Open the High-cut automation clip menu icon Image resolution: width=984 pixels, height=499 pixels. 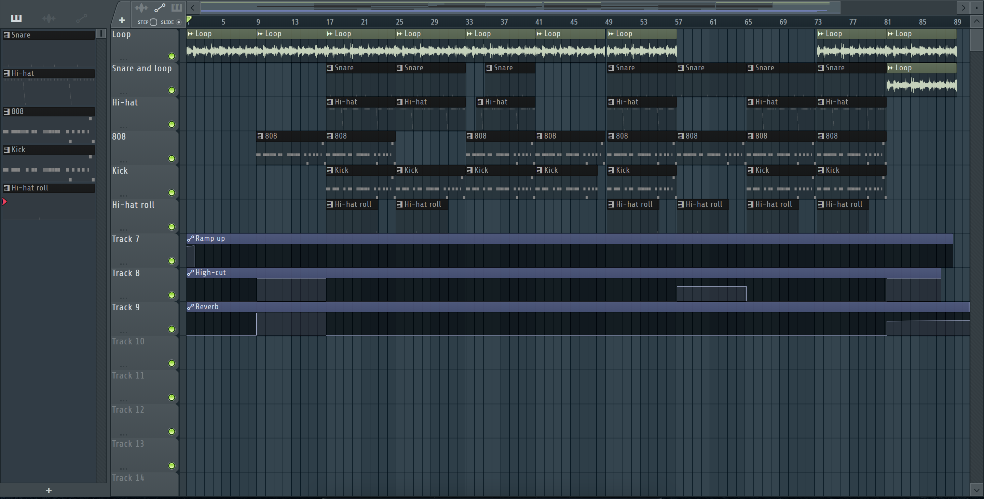point(190,273)
